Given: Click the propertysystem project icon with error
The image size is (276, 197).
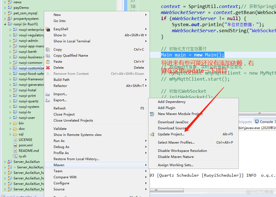Looking at the screenshot, I should click(x=10, y=19).
